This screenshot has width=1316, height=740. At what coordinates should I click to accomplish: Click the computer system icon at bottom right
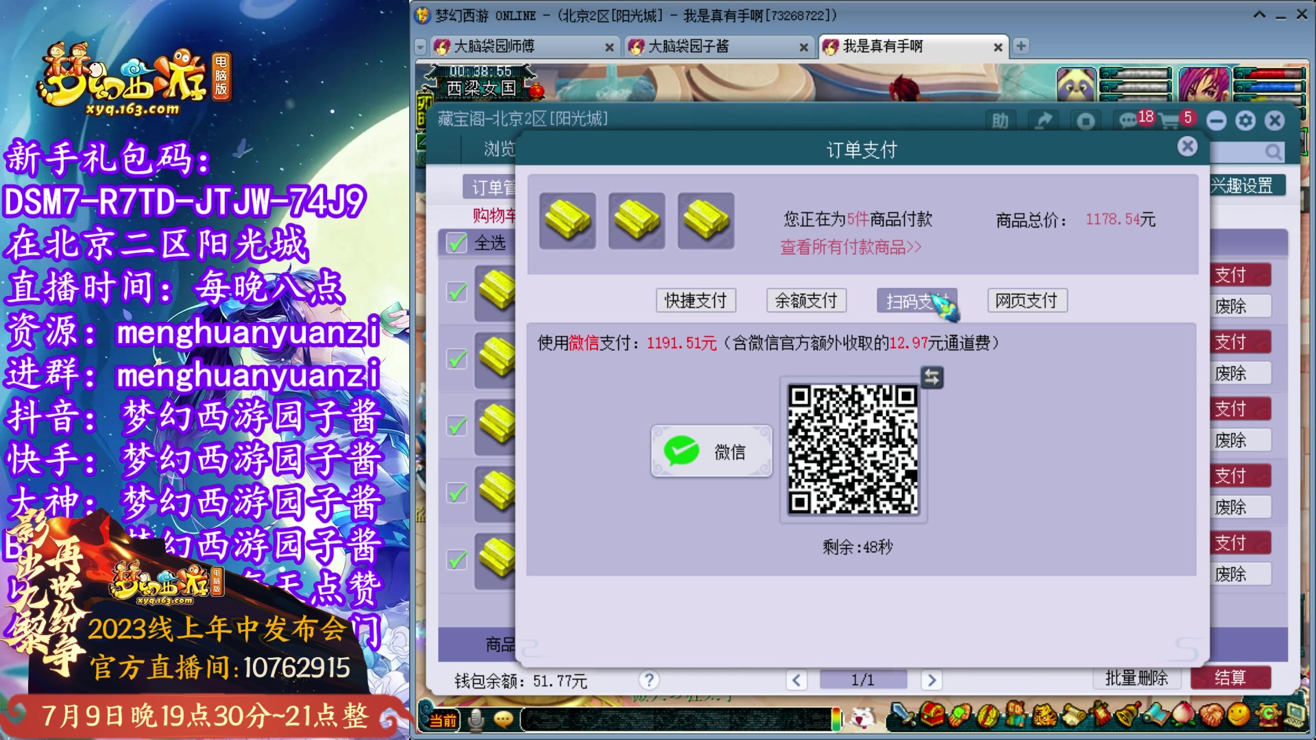tap(1295, 716)
